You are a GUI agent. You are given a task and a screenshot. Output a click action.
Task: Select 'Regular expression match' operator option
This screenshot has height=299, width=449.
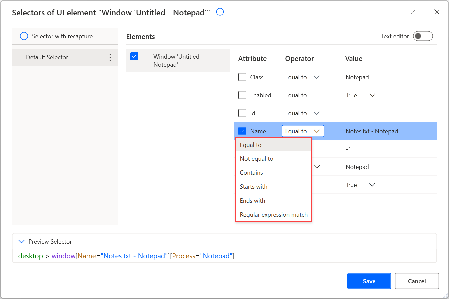click(273, 215)
